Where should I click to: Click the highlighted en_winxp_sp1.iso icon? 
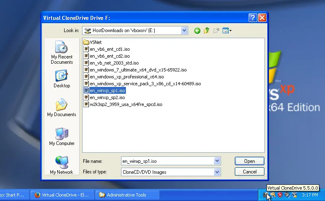(x=86, y=90)
